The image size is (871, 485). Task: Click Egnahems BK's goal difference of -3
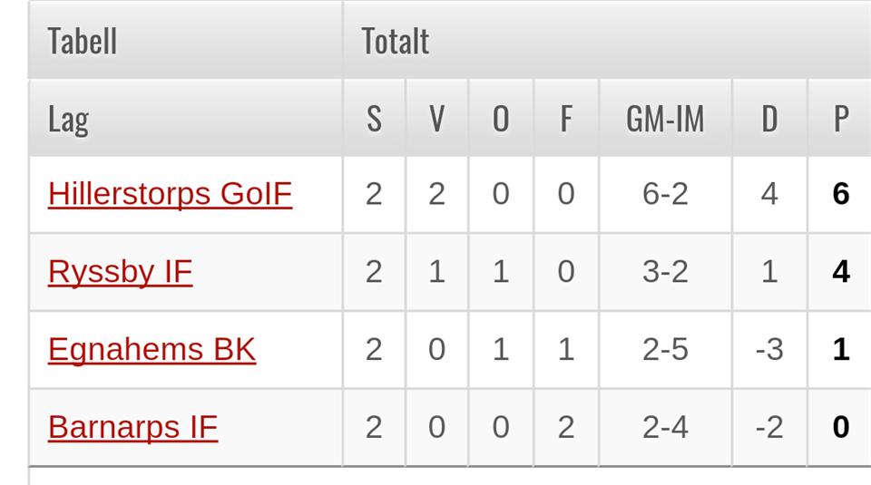pos(769,350)
